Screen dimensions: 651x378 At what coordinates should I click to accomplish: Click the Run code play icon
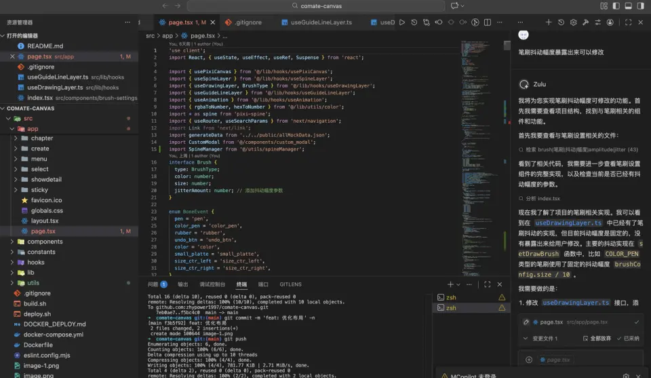pyautogui.click(x=402, y=22)
